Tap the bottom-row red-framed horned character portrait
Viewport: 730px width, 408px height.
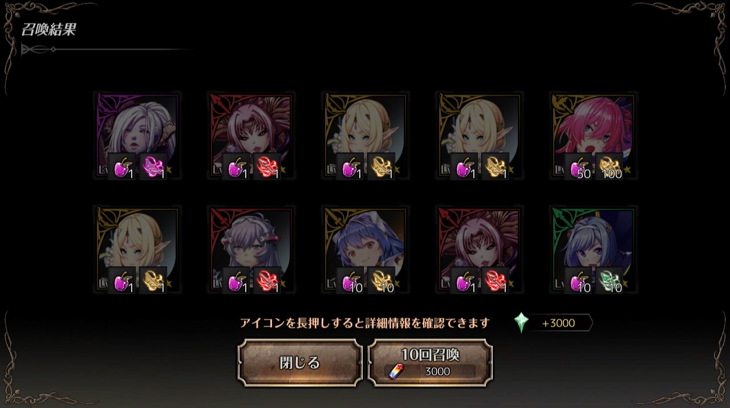(x=479, y=250)
